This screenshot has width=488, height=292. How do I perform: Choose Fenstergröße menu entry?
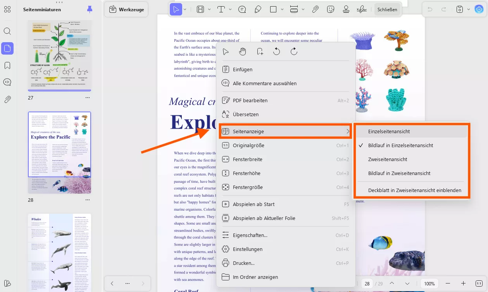285,187
